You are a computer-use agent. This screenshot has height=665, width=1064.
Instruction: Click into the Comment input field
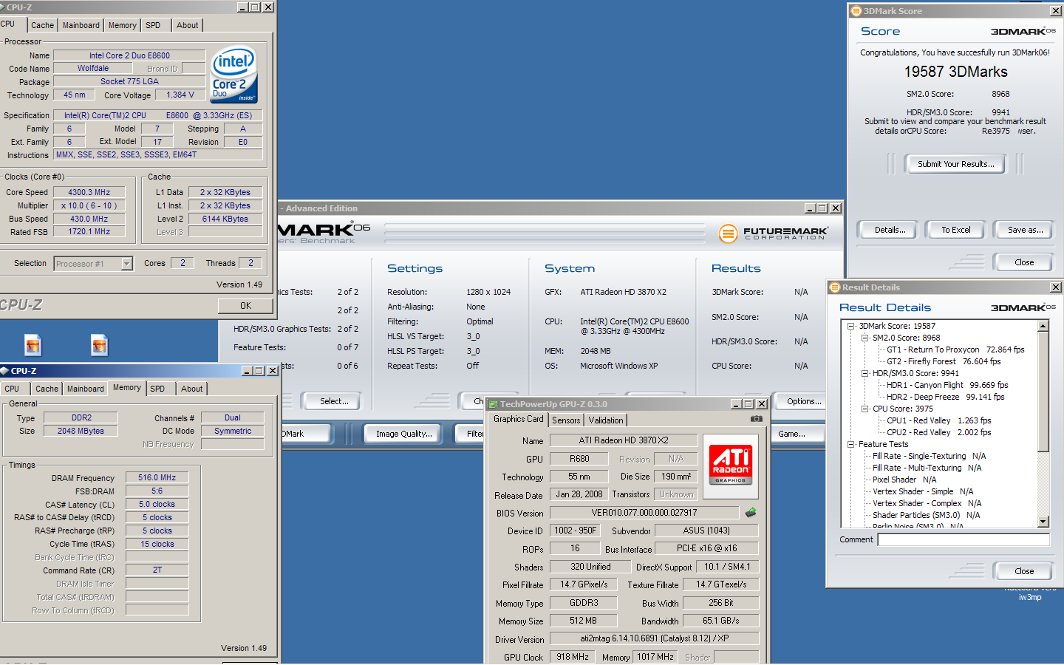pos(964,539)
